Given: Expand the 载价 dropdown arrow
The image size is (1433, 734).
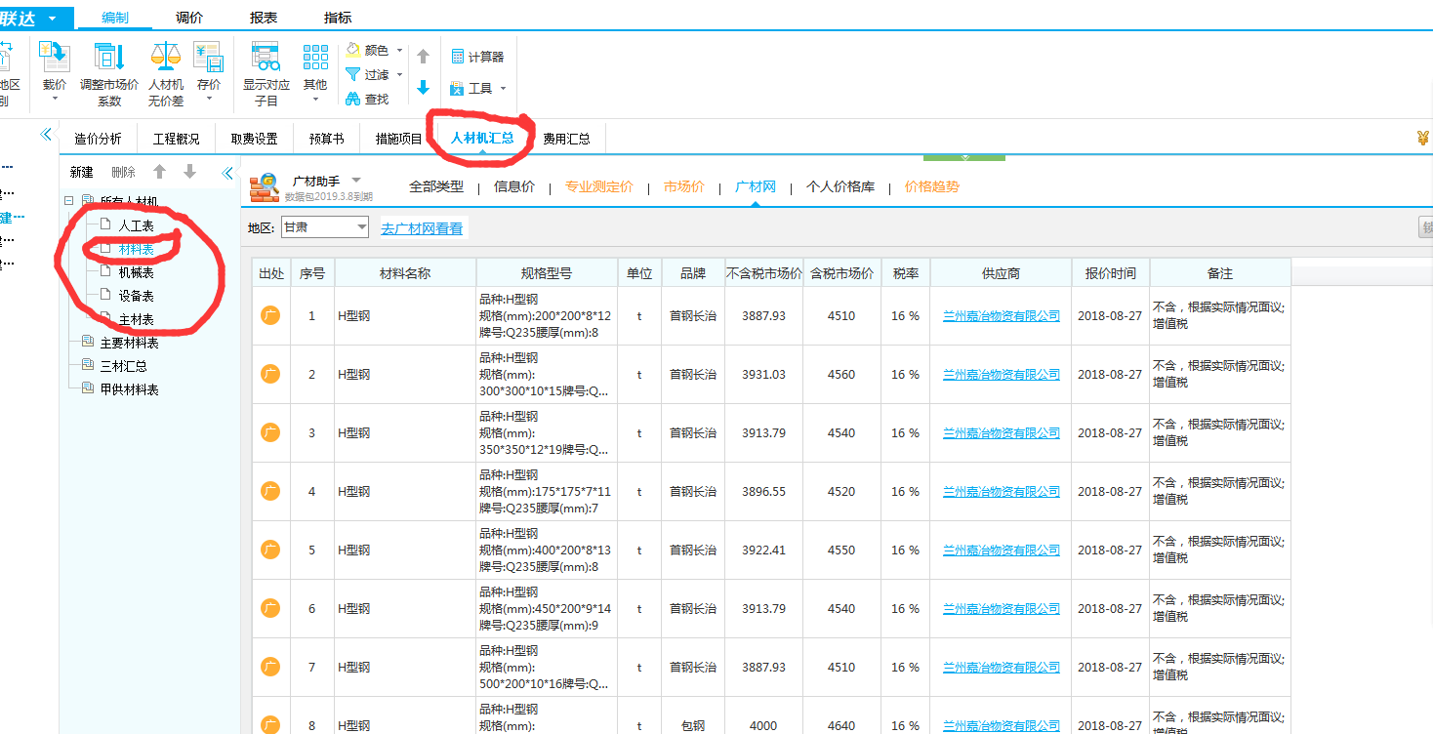Looking at the screenshot, I should point(55,99).
